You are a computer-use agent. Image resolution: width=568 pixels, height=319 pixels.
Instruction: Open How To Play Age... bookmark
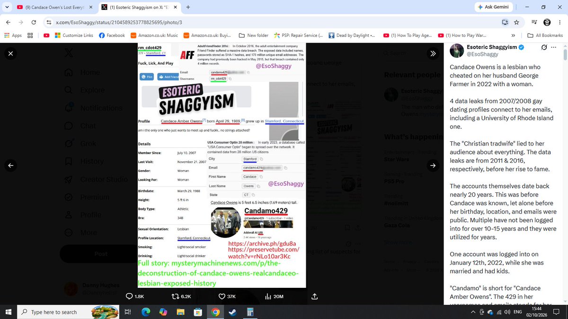coord(408,35)
